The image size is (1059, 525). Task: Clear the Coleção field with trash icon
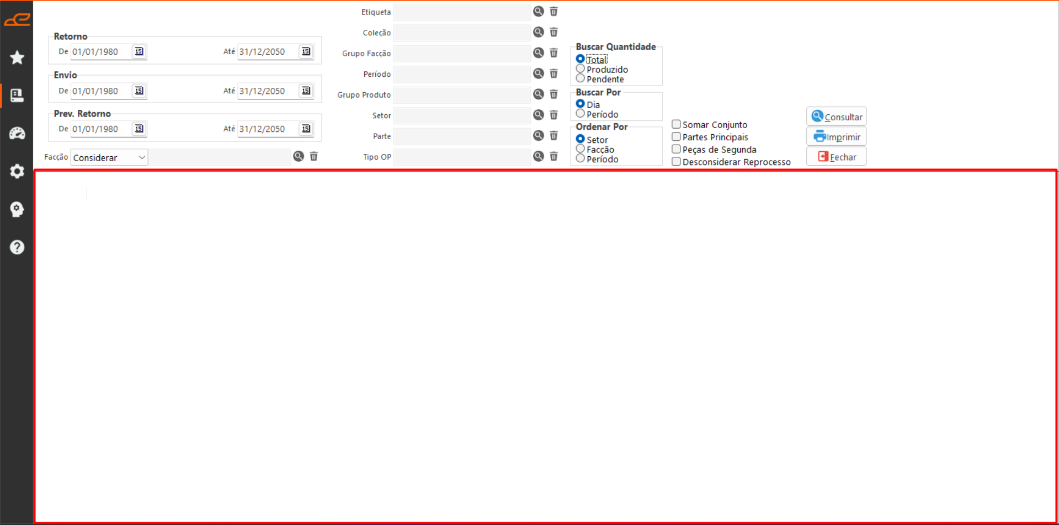[x=554, y=33]
